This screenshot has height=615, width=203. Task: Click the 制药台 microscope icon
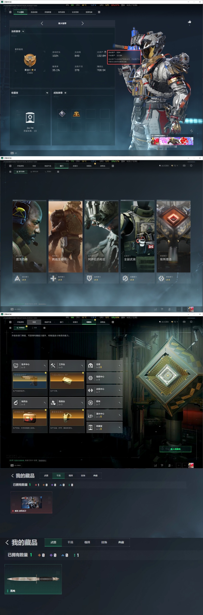tap(16, 403)
